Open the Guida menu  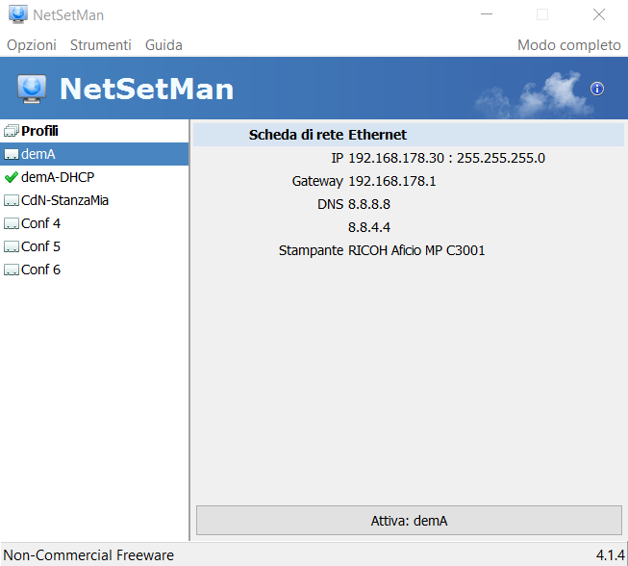pyautogui.click(x=163, y=45)
